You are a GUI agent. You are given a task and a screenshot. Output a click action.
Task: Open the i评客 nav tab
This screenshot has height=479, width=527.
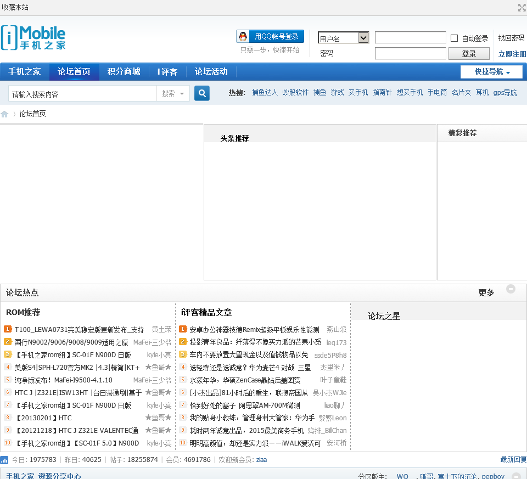tap(167, 71)
